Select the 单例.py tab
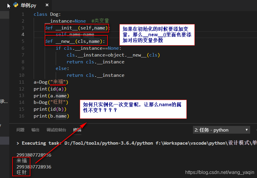Image resolution: width=257 pixels, height=178 pixels. [31, 5]
